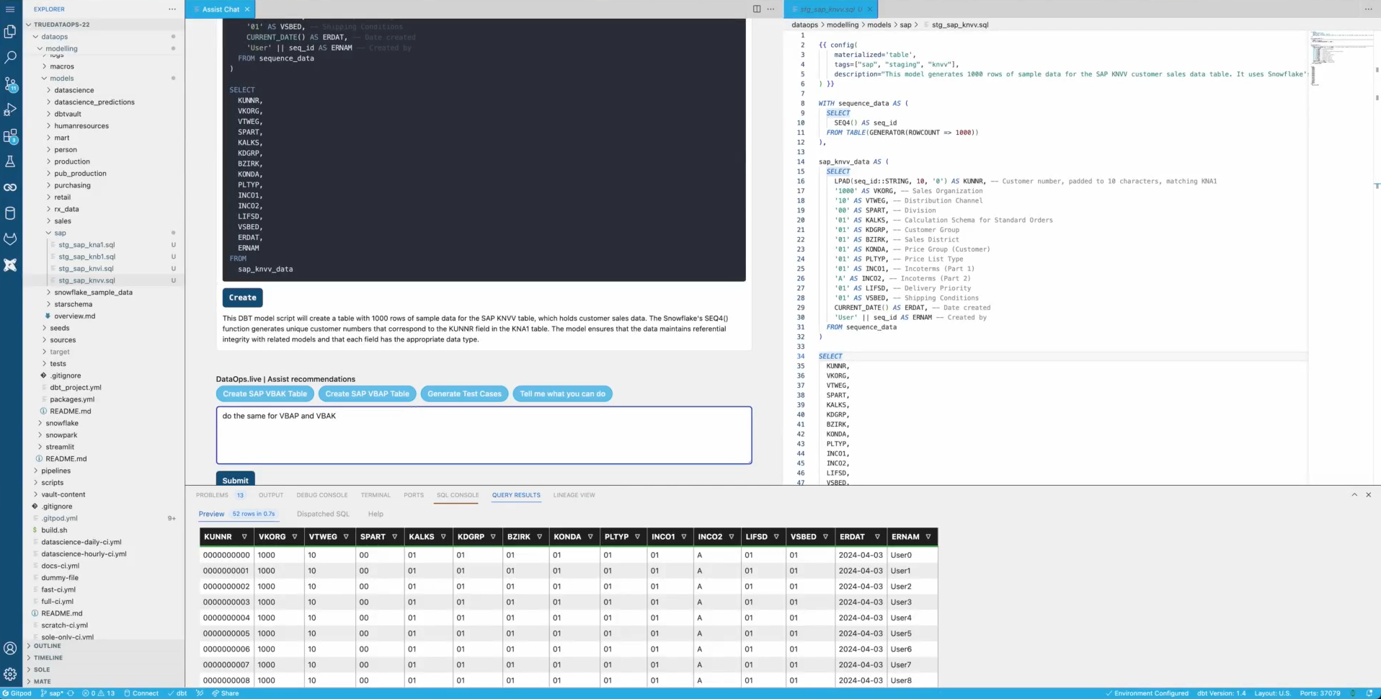The image size is (1381, 699).
Task: Open the database panel from the activity bar
Action: [10, 212]
